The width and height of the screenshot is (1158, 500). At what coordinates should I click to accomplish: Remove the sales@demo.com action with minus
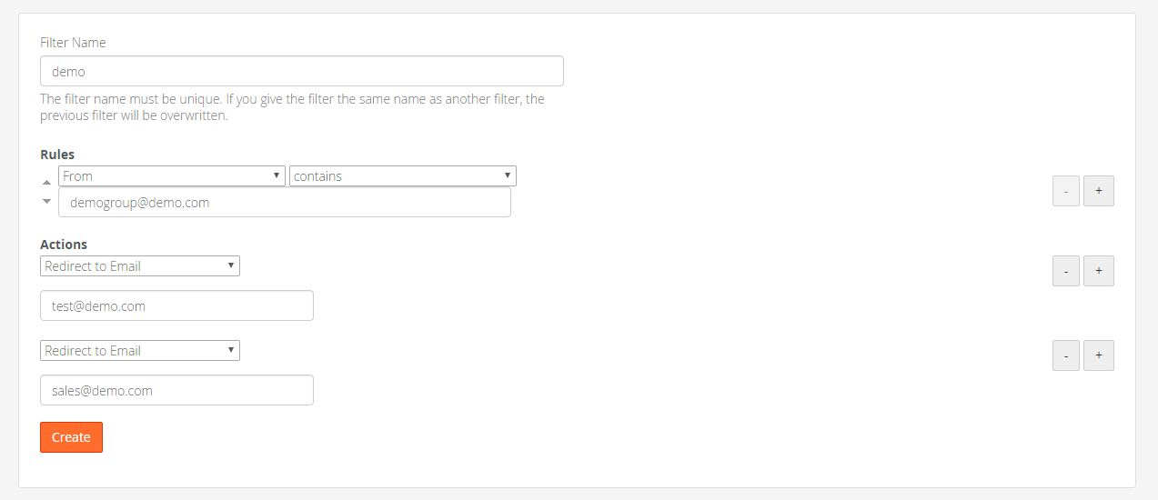(x=1066, y=355)
